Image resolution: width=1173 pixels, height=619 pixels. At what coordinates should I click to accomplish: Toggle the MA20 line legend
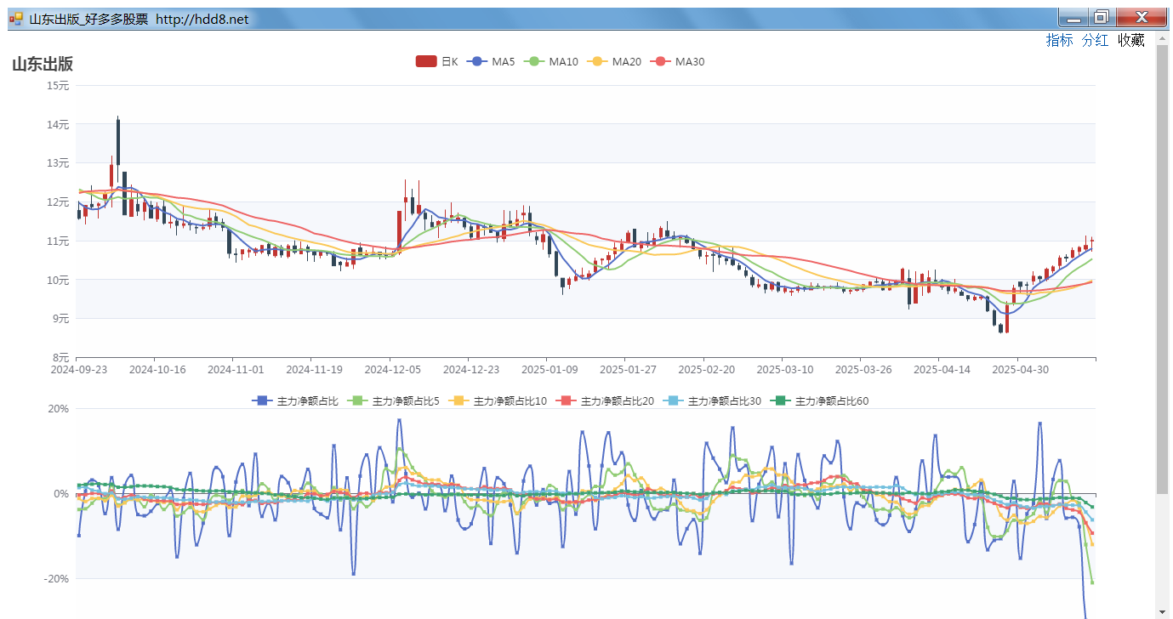point(614,61)
